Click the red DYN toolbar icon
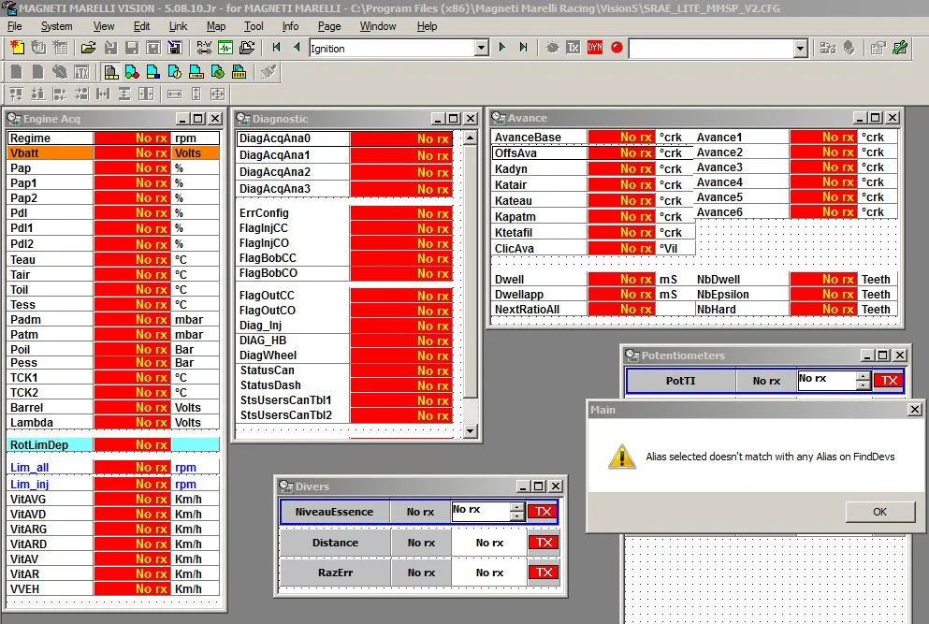 595,48
